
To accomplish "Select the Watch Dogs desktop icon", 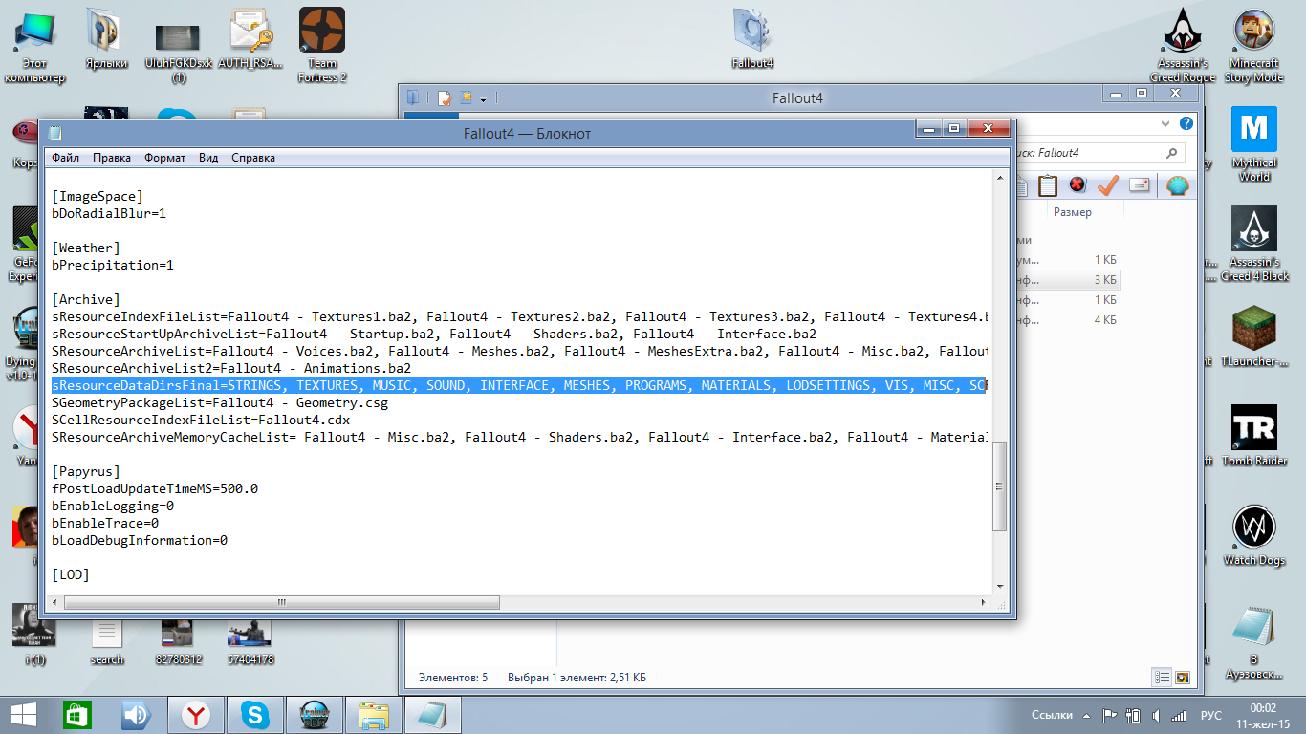I will coord(1253,536).
